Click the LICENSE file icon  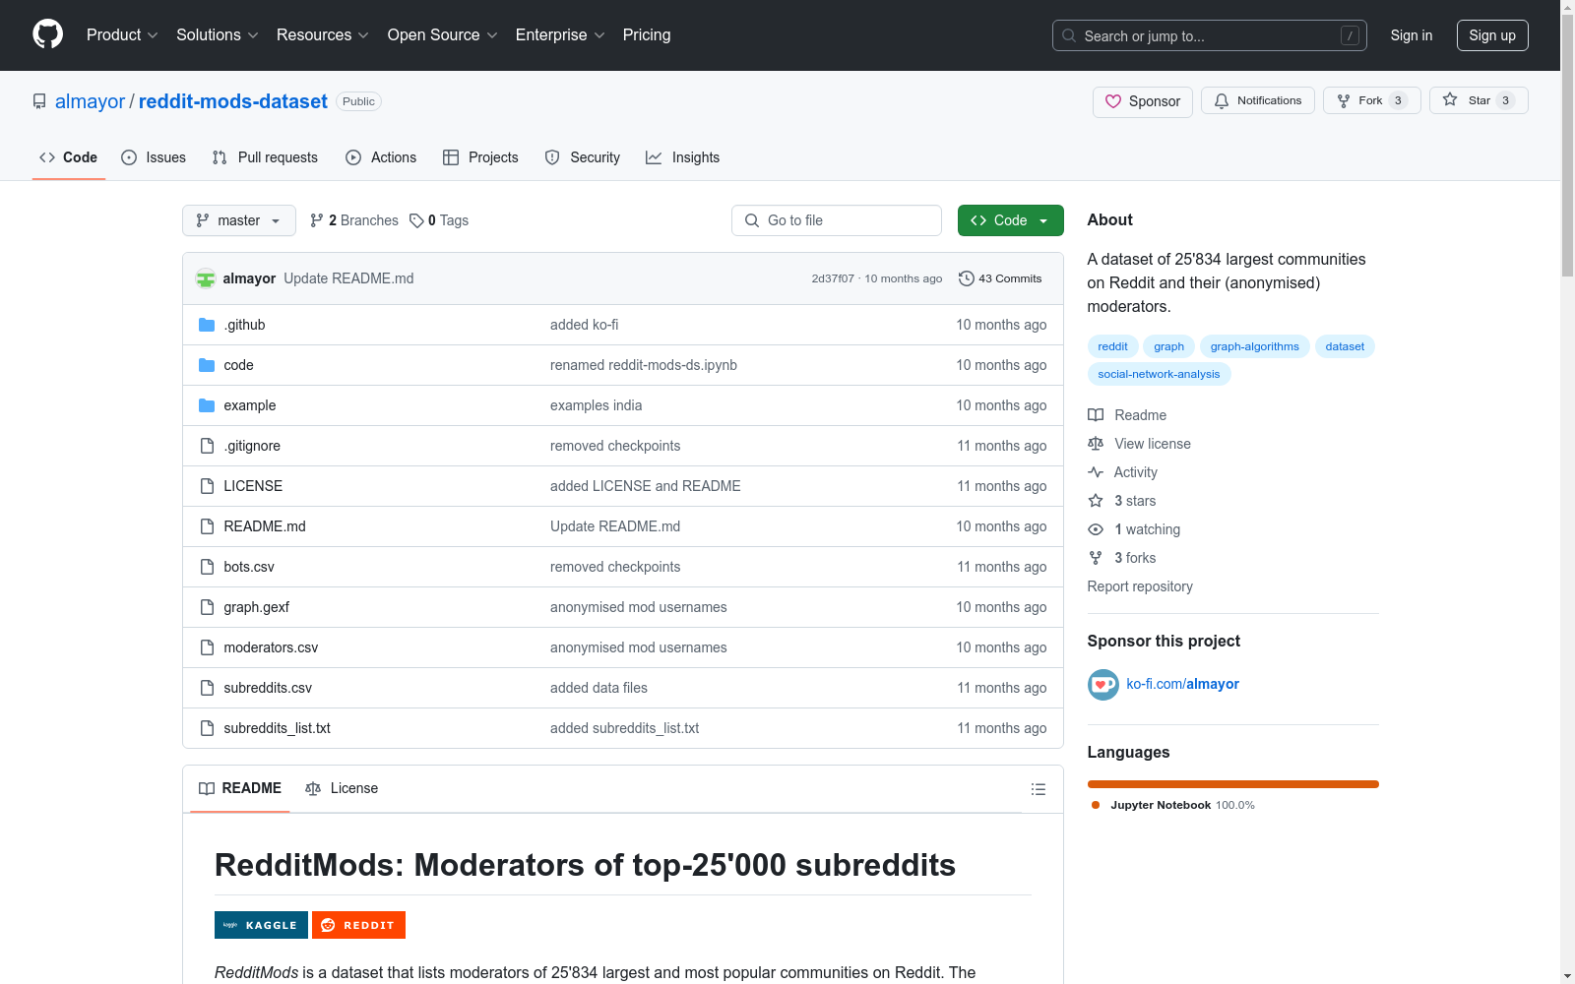pos(207,486)
